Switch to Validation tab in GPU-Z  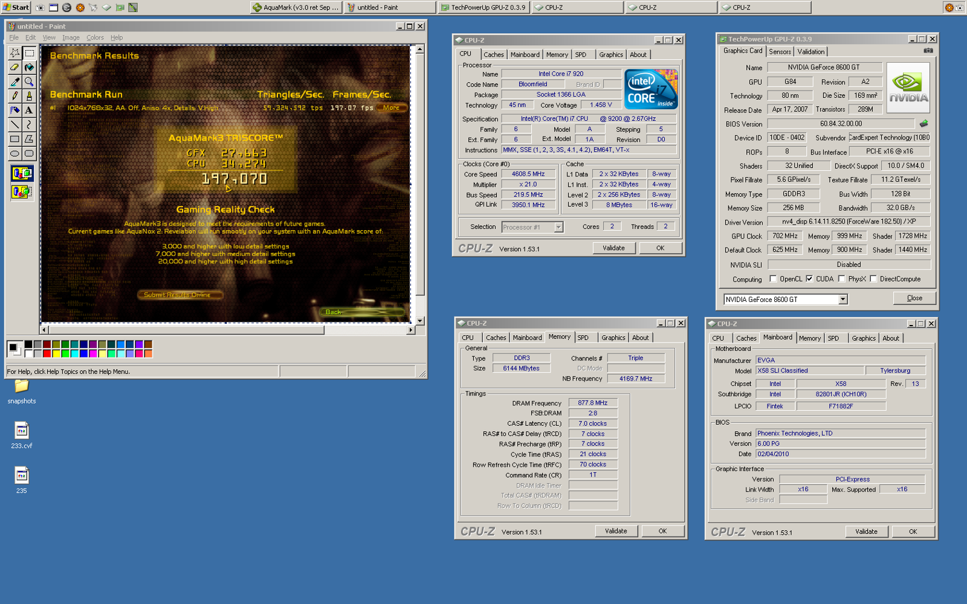pyautogui.click(x=810, y=52)
